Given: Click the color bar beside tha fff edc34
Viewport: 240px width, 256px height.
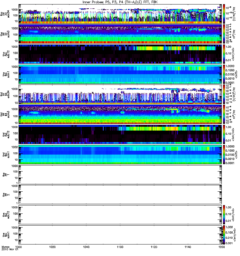Looking at the screenshot, I should coord(224,14).
